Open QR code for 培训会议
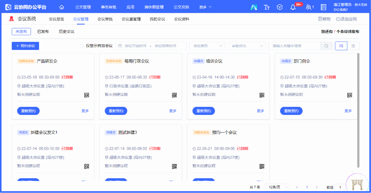This screenshot has width=371, height=193. tap(262, 95)
